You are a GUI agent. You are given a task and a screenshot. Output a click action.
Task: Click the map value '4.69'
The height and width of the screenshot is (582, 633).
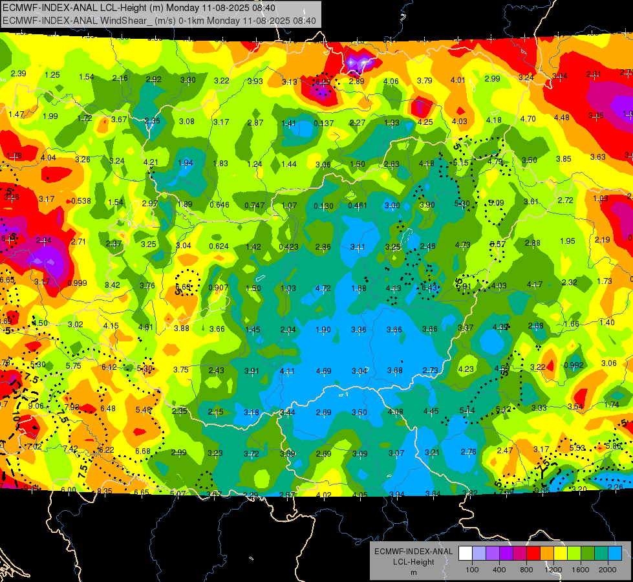point(324,371)
